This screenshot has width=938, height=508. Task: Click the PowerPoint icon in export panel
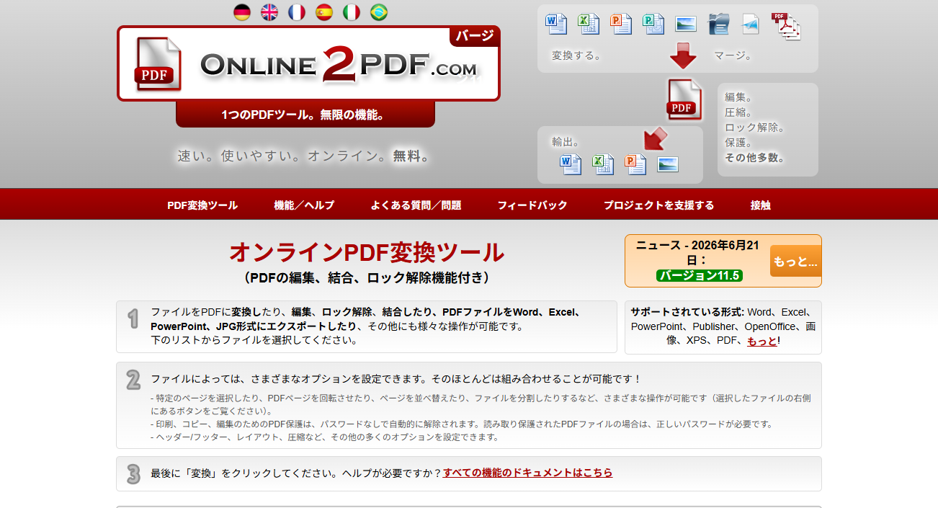coord(635,164)
